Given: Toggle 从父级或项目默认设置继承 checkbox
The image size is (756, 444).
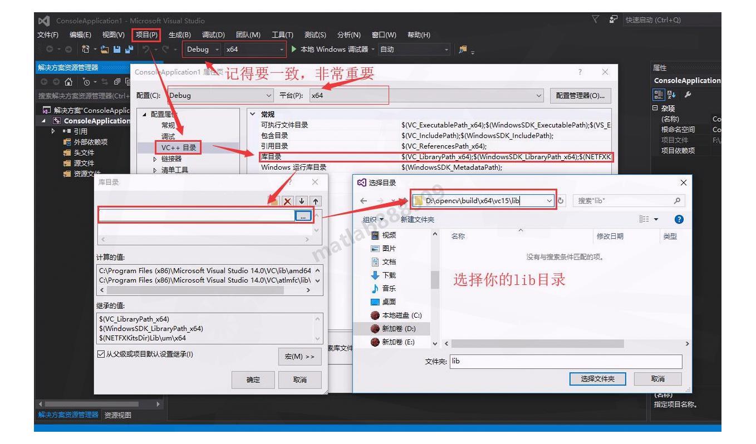Looking at the screenshot, I should tap(101, 354).
